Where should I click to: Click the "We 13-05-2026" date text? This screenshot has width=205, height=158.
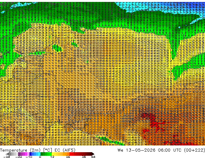(x=136, y=150)
